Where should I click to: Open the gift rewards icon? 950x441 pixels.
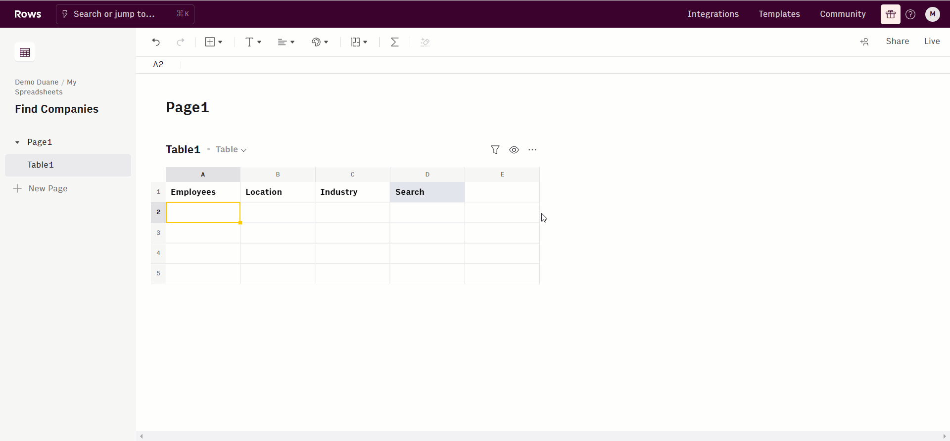point(891,14)
